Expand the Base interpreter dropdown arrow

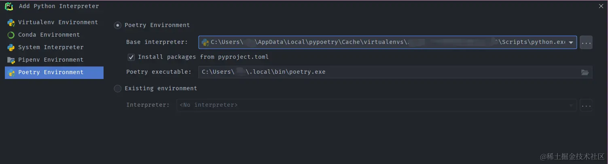(571, 42)
